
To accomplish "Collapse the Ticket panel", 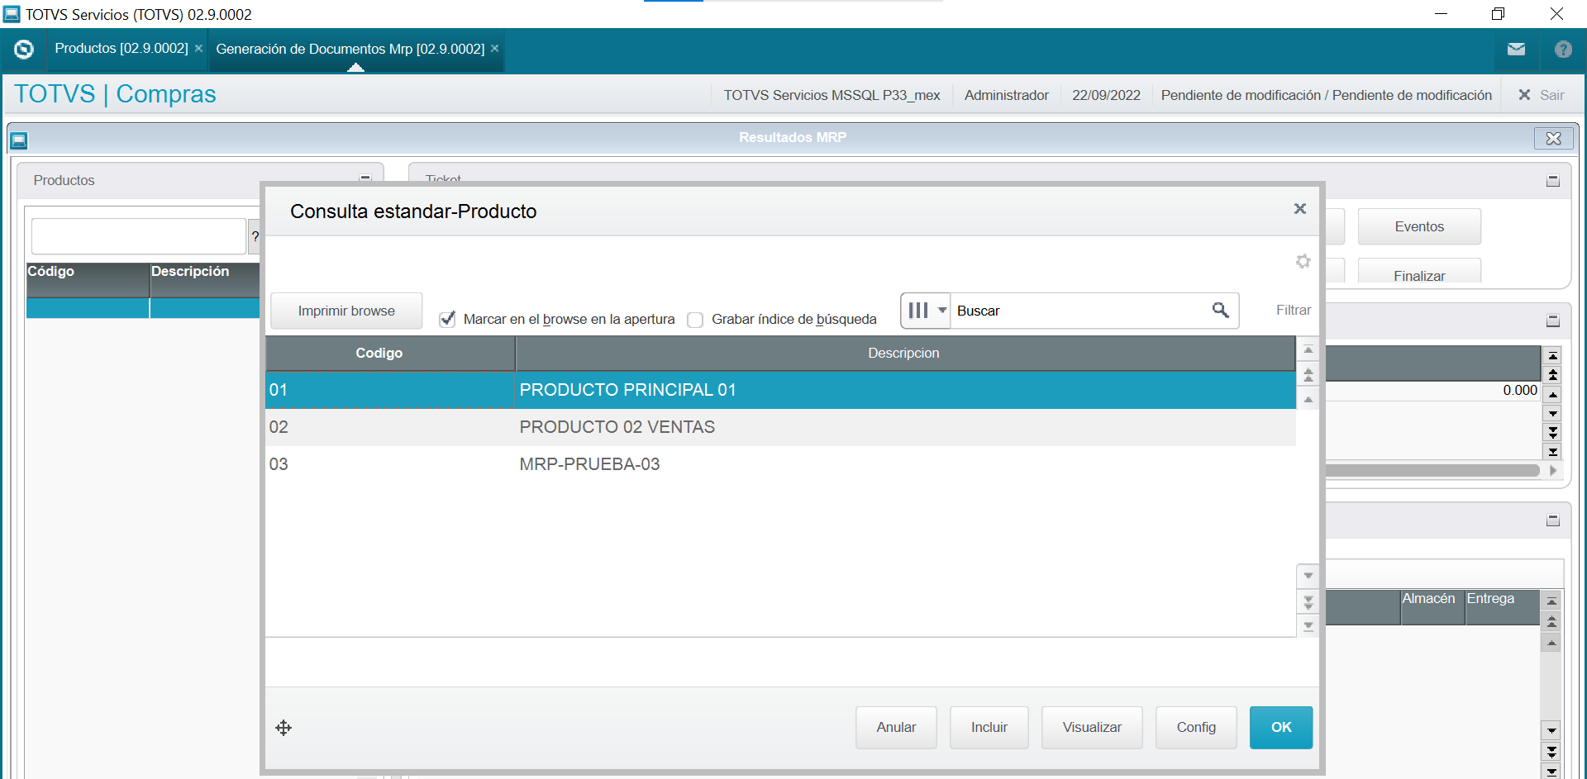I will [1553, 180].
